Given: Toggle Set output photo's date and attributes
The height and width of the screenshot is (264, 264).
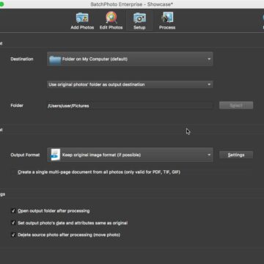Looking at the screenshot, I should click(x=13, y=223).
